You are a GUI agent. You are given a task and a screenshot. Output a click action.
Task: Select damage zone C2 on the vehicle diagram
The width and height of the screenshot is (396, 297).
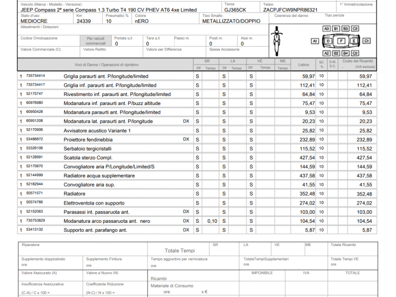click(355, 53)
